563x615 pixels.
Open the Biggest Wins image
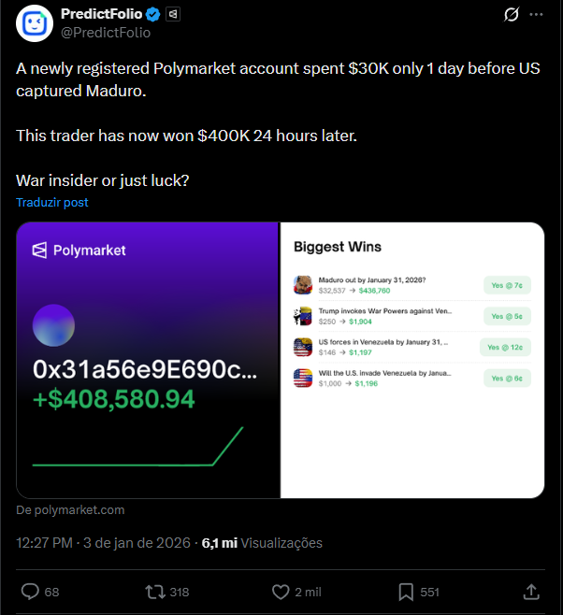[x=412, y=360]
